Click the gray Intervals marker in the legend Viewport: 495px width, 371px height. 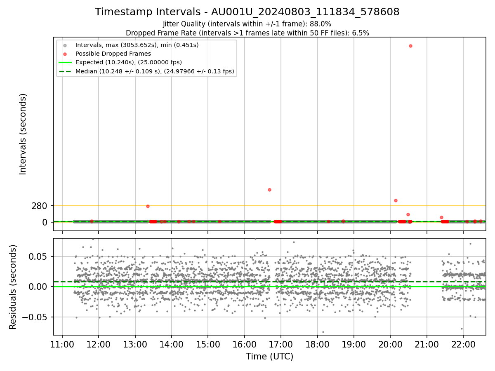click(x=65, y=45)
